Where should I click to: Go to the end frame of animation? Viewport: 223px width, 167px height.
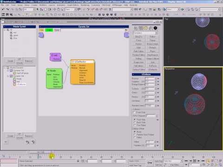pos(203,161)
